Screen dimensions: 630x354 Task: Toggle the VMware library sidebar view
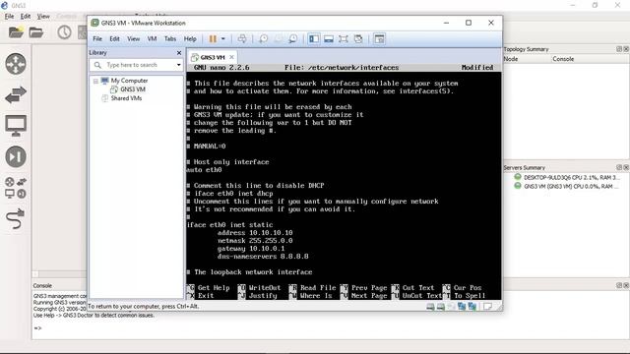coord(314,39)
